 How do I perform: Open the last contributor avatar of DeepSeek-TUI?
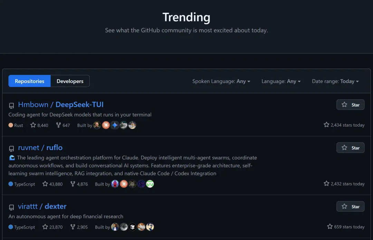132,125
